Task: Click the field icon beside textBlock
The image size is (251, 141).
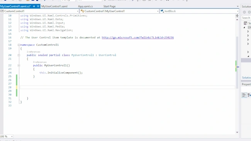Action: [x=162, y=11]
